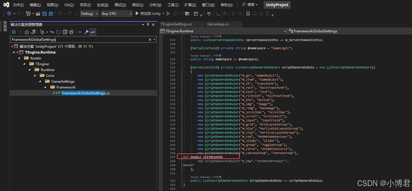Open the TEngine.Runtime breadcrumb dropdown
Screen dimensions: 412x191
click(x=285, y=31)
